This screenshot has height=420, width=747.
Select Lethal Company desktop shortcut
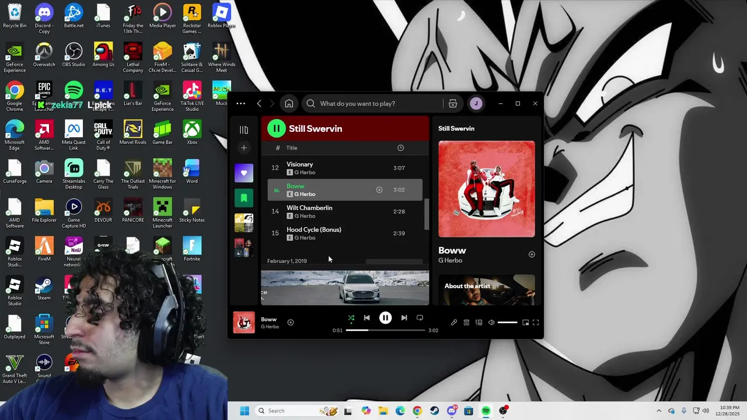132,58
